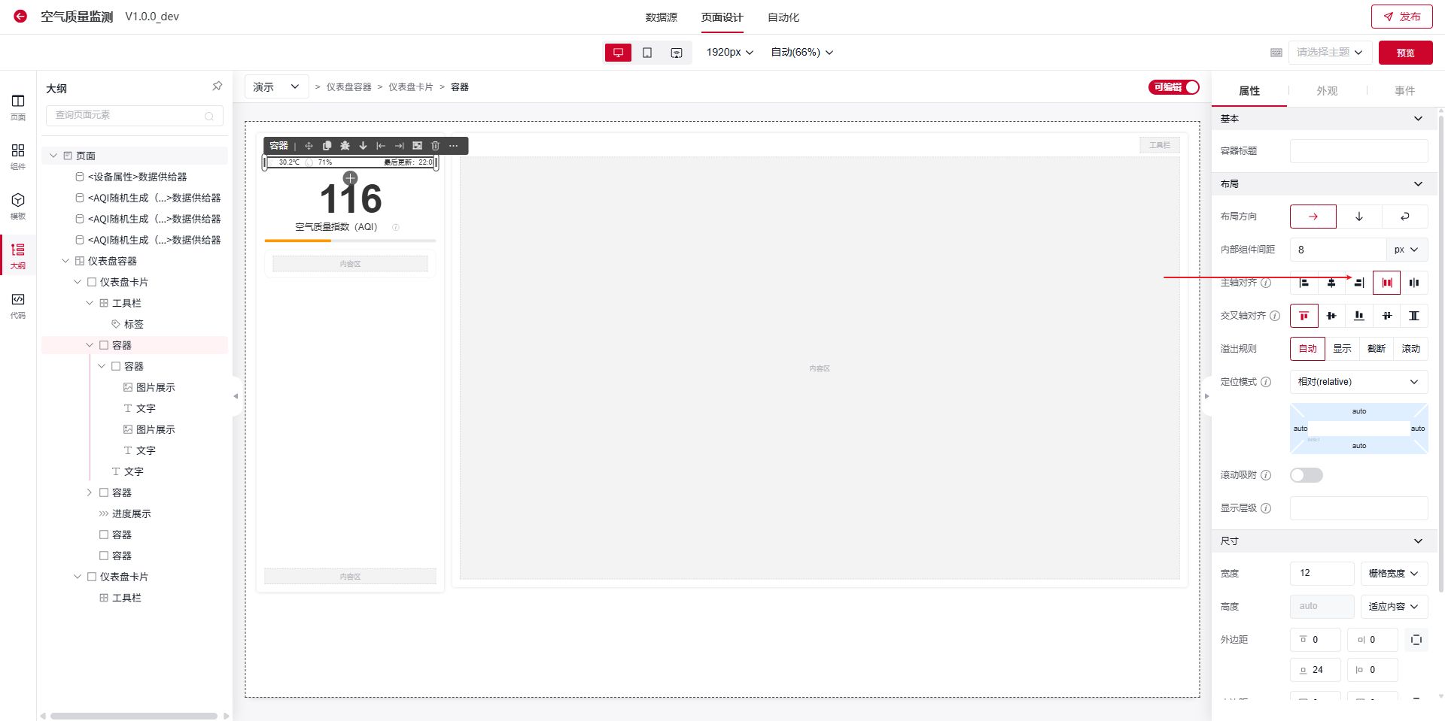Open the 组件 components sidebar panel

(18, 156)
